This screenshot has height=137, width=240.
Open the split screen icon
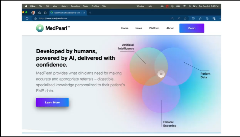point(193,18)
